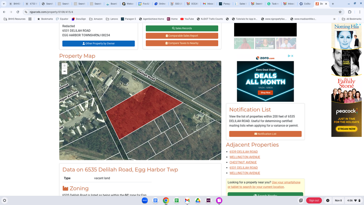Open Tutorials for App bookmark
Image resolution: width=364 pixels, height=205 pixels.
[245, 19]
